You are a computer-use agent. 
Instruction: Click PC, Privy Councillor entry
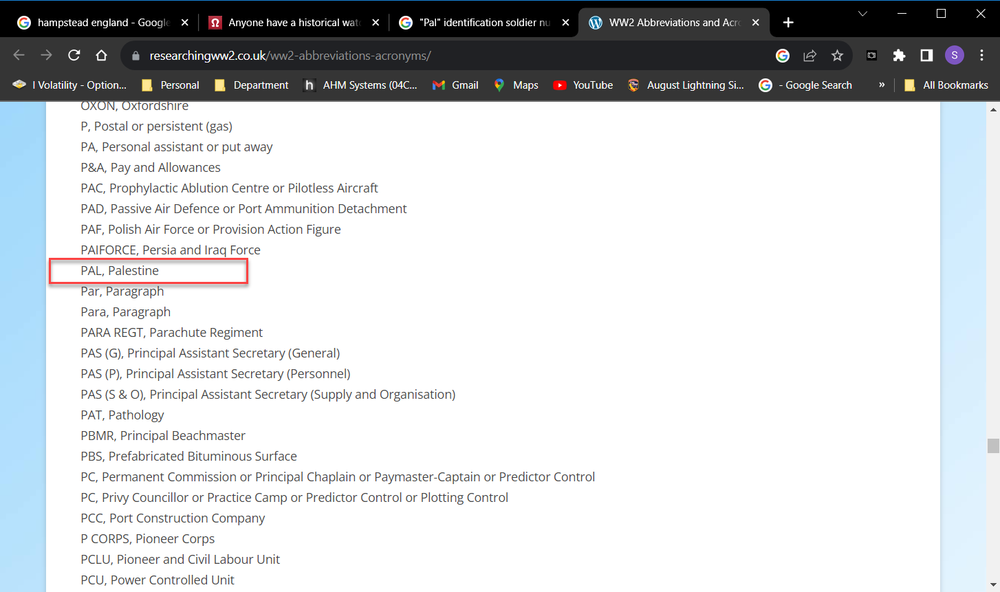(294, 498)
